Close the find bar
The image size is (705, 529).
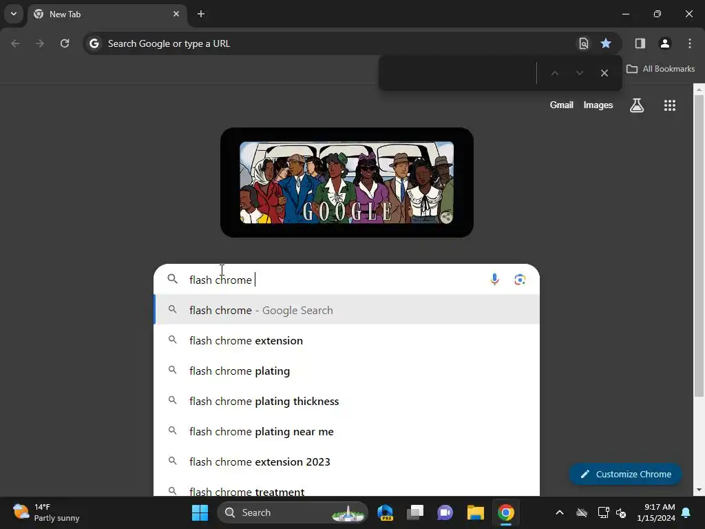[604, 73]
